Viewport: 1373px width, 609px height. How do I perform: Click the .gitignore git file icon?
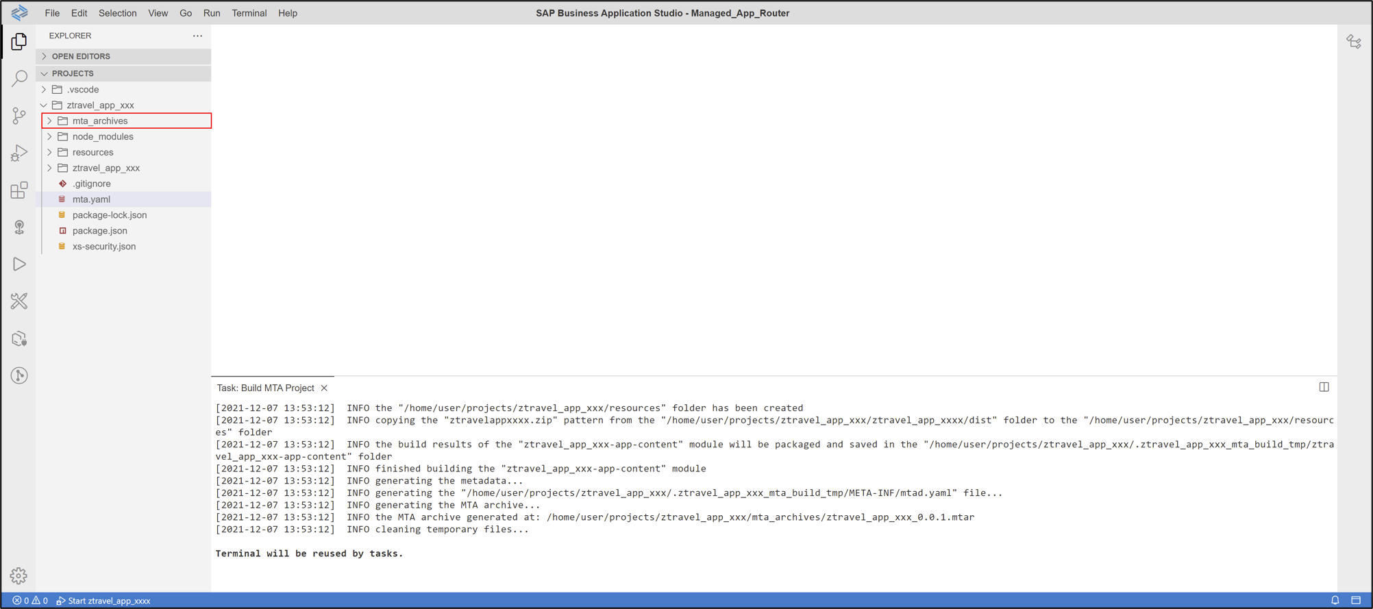[x=62, y=184]
